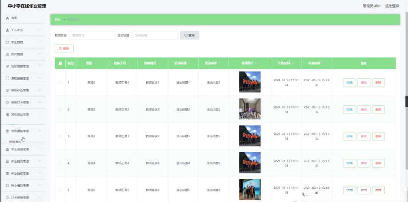Click the list icon beside 作业提交管理
408x202 pixels.
[7, 161]
